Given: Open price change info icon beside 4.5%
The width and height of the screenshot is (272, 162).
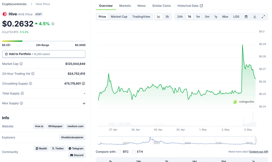Looking at the screenshot, I should pyautogui.click(x=53, y=24).
